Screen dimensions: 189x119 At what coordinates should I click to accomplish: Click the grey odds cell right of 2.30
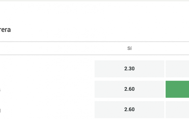[177, 69]
